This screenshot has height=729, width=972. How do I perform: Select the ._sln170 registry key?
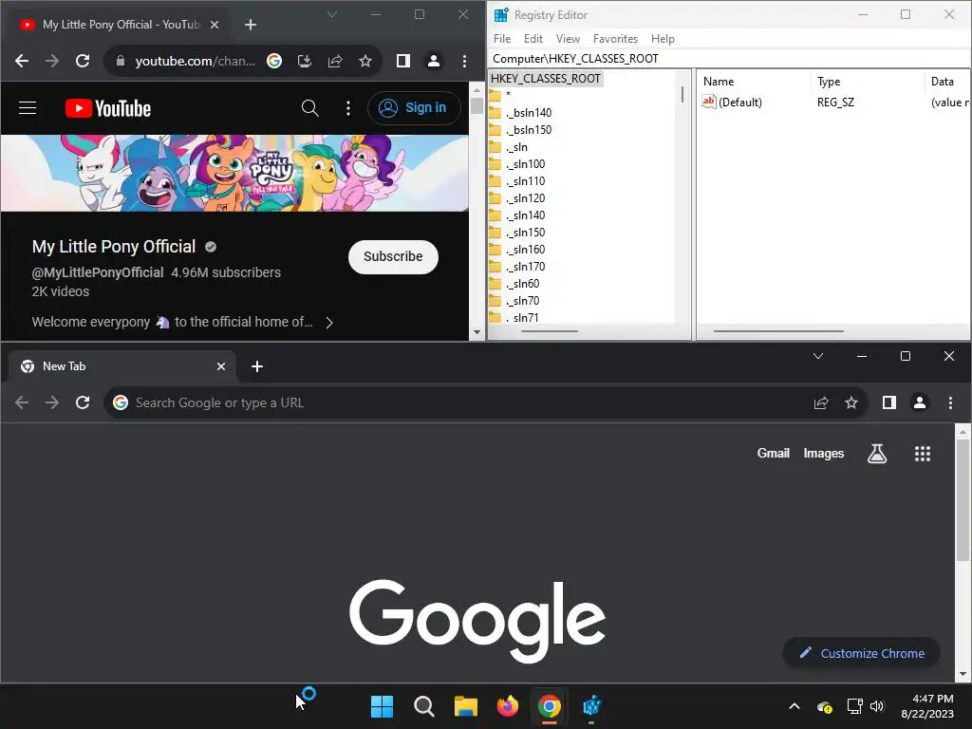click(526, 267)
